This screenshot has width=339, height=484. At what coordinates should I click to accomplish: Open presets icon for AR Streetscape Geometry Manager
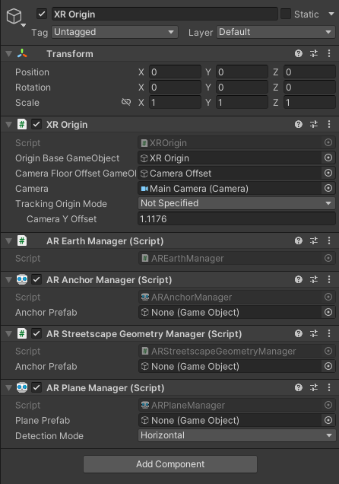click(314, 333)
